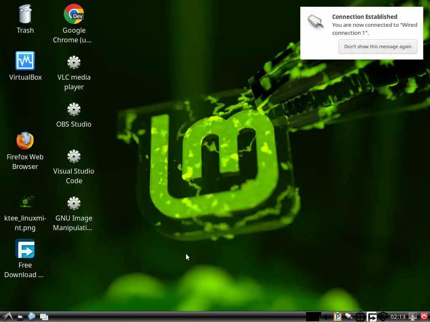The image size is (430, 322).
Task: Click the 02:13 panel clock
Action: [398, 317]
